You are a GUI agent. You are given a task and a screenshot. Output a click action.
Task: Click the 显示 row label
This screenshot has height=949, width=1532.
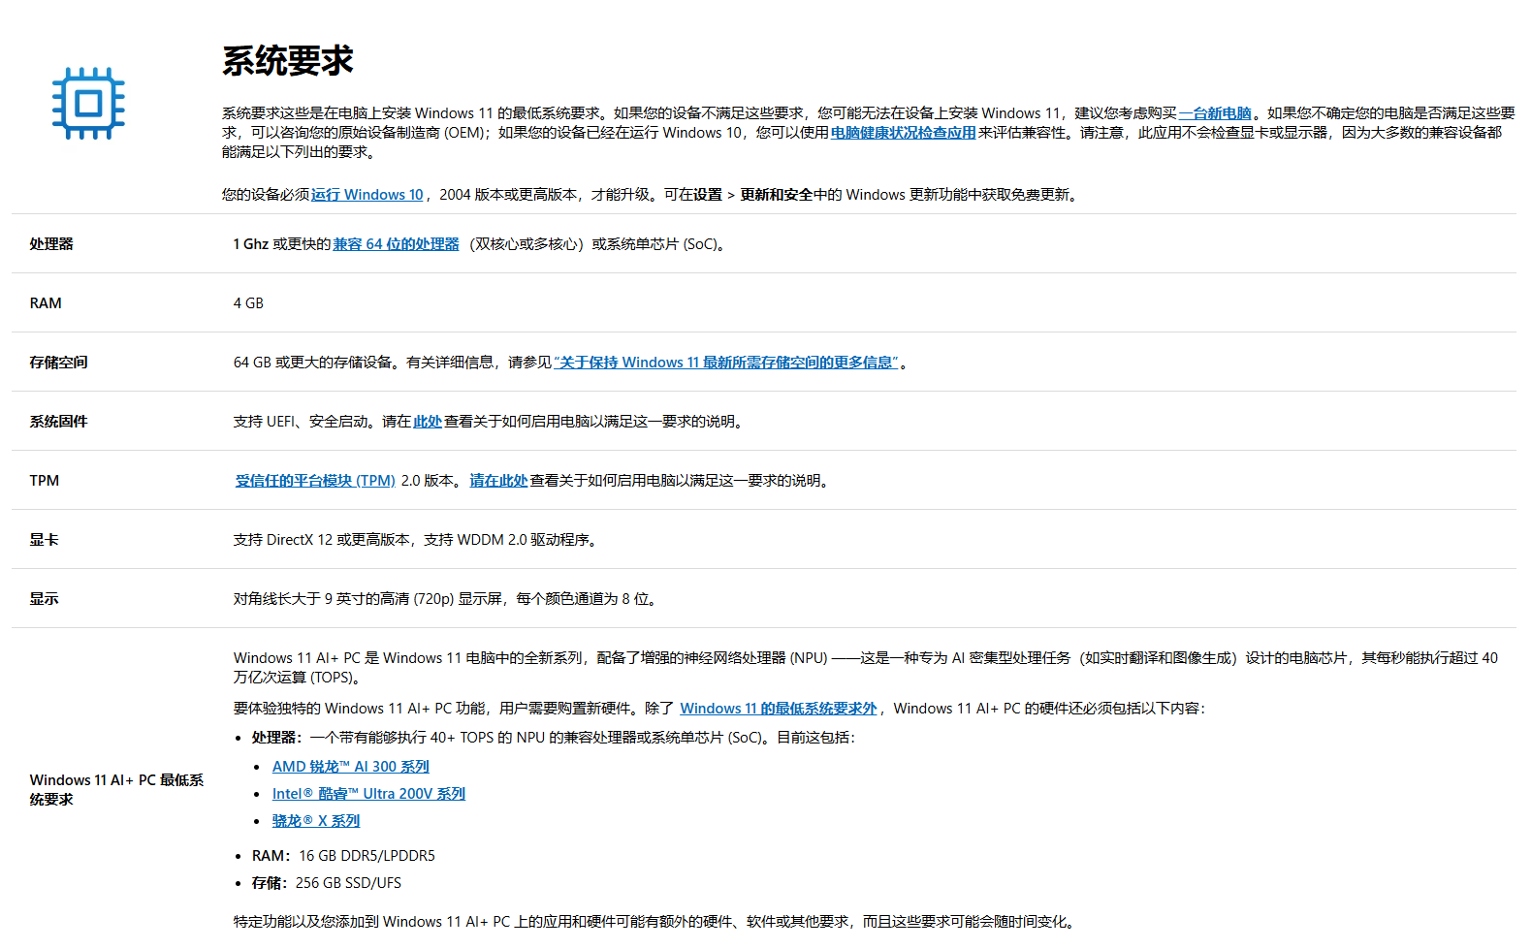point(44,599)
